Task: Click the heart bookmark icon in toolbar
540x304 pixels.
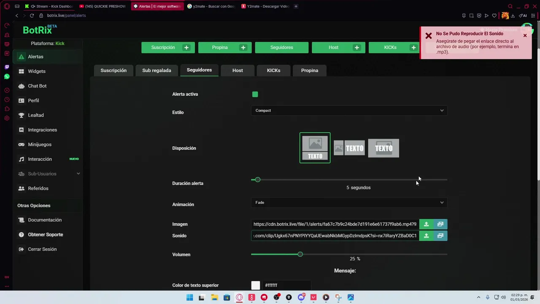Action: 494,16
